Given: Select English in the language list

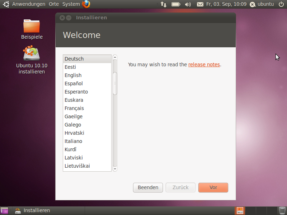Looking at the screenshot, I should coord(73,75).
